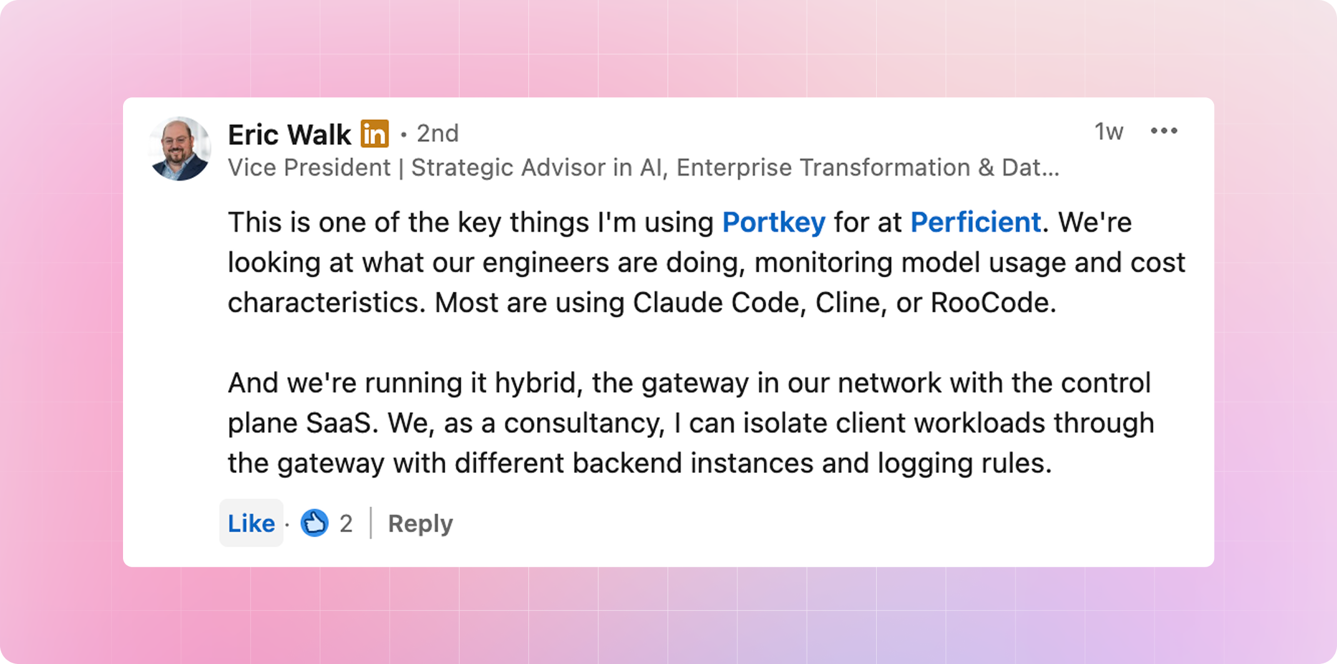This screenshot has width=1337, height=664.
Task: Click the Vice President headline text
Action: coord(309,167)
